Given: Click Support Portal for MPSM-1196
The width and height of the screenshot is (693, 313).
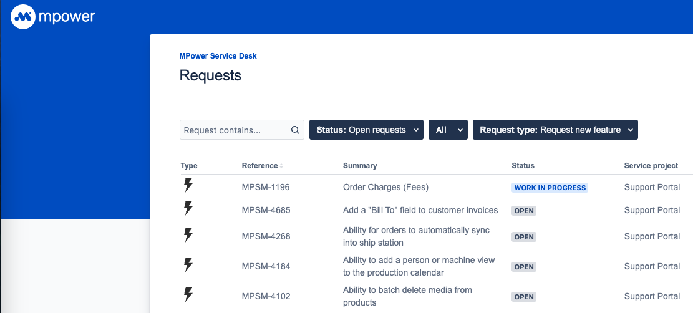Looking at the screenshot, I should tap(652, 187).
